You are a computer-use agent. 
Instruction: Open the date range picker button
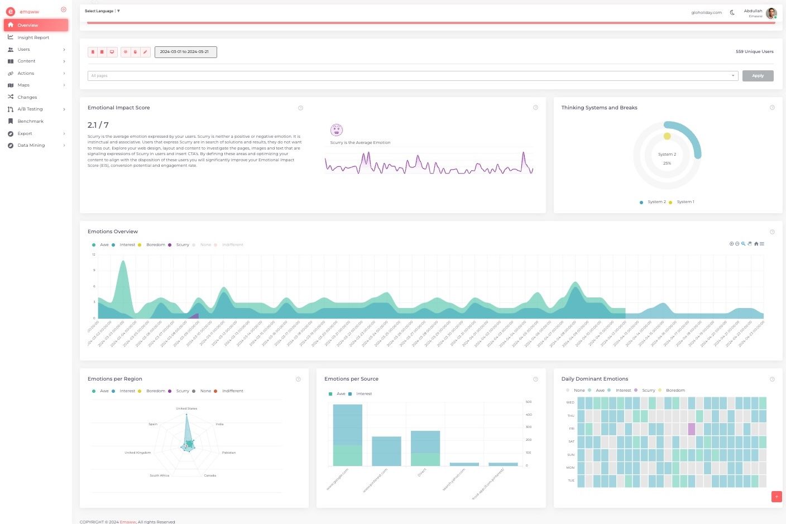tap(185, 52)
